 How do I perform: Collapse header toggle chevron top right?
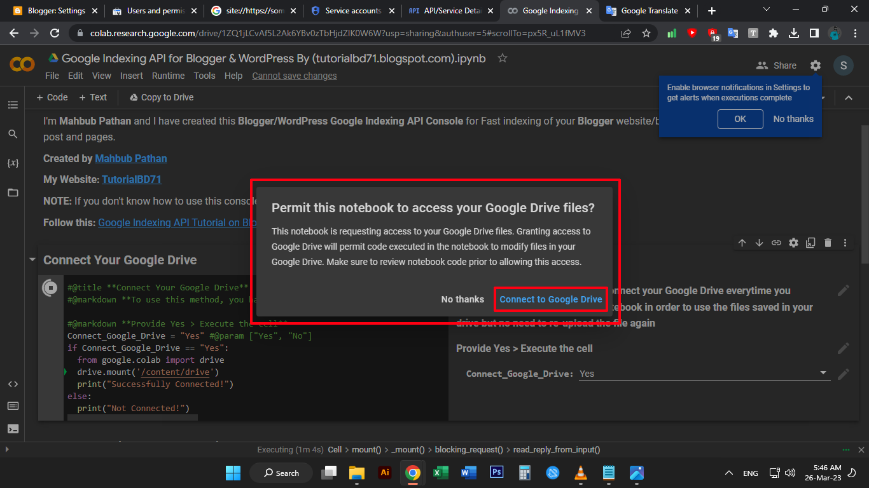(848, 97)
